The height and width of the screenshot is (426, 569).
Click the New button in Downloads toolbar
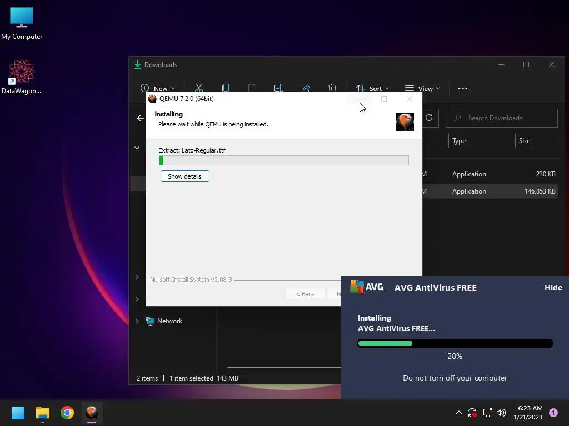pyautogui.click(x=158, y=88)
